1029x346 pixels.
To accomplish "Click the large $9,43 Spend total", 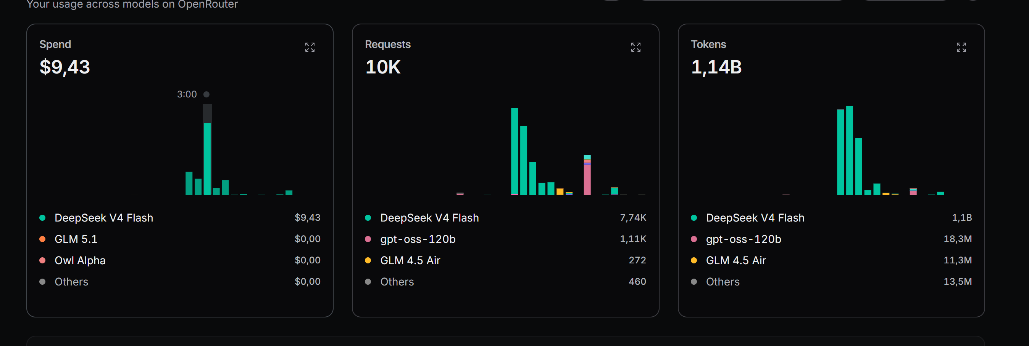I will (x=65, y=67).
